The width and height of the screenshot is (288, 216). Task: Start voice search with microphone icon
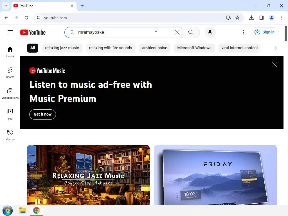point(210,32)
